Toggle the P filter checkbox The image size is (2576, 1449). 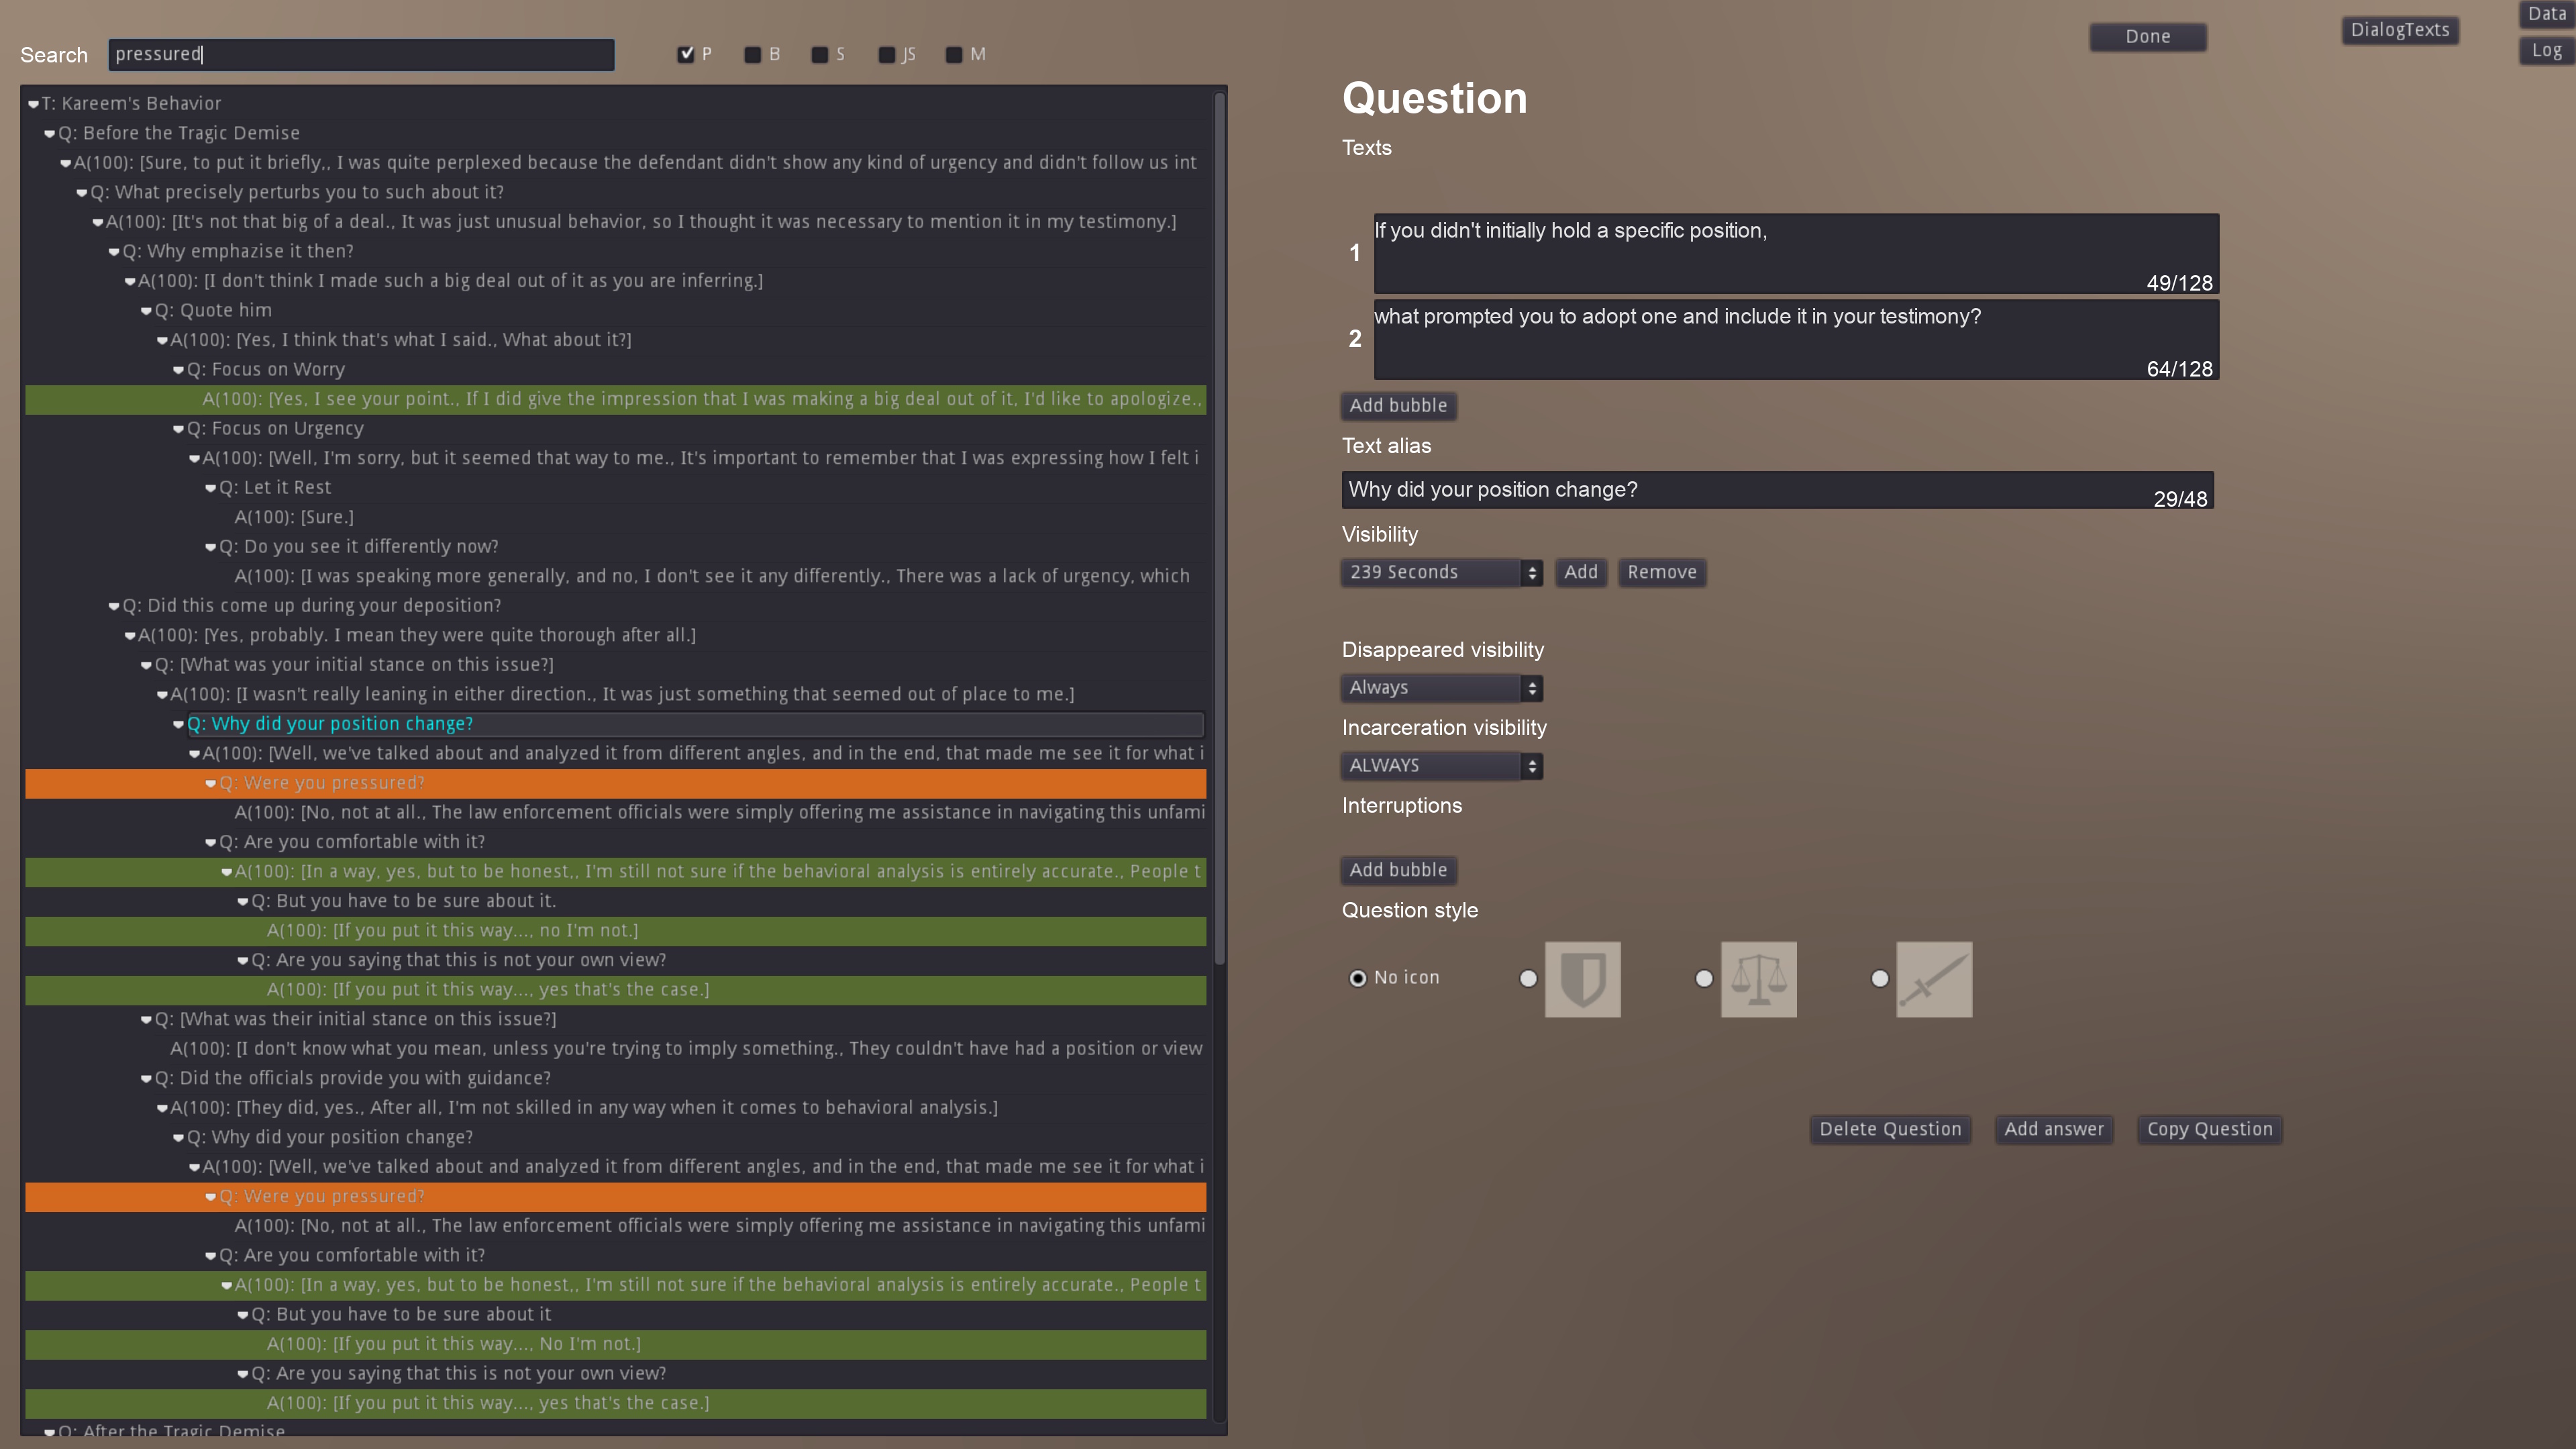click(x=686, y=54)
